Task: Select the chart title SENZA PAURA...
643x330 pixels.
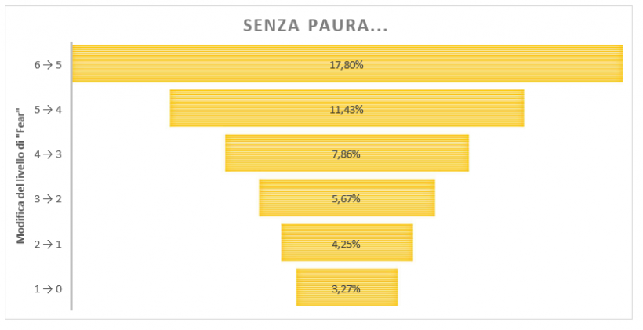Action: (315, 26)
